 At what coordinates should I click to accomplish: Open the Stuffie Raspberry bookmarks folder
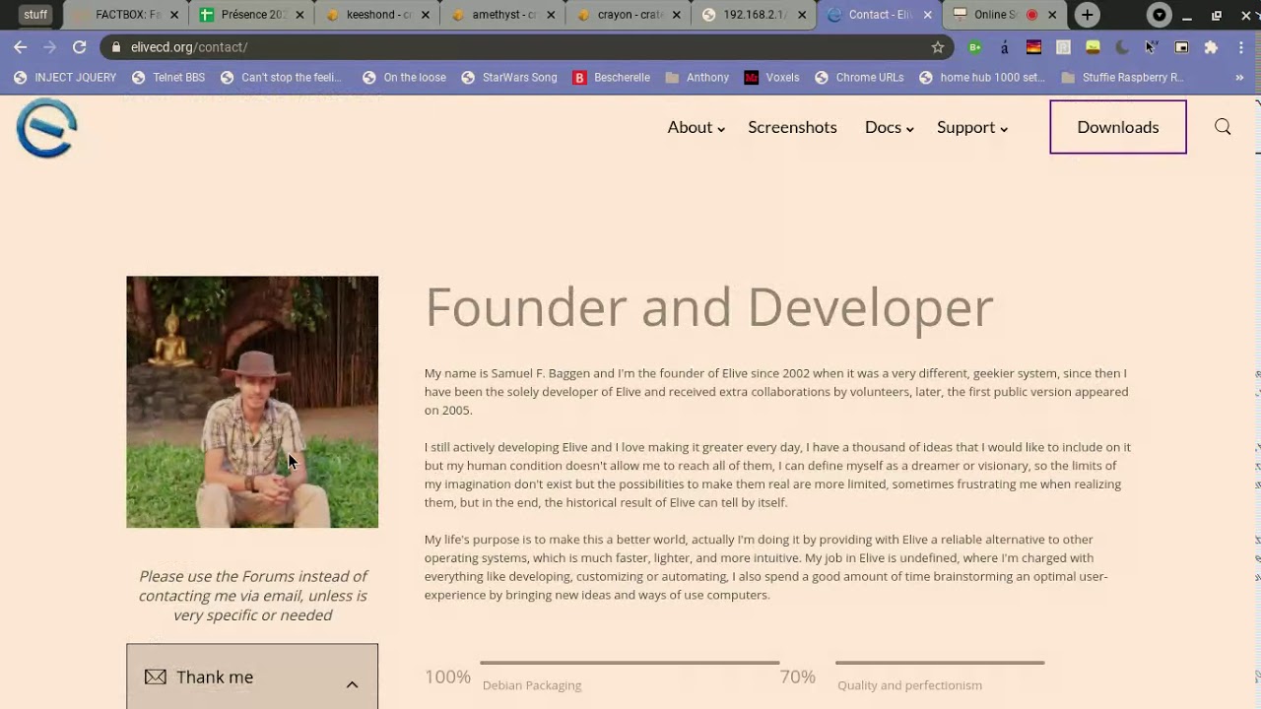coord(1122,77)
